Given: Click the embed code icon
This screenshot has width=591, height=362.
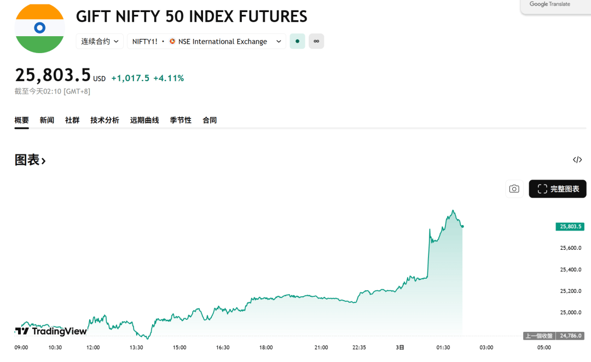Looking at the screenshot, I should 577,160.
